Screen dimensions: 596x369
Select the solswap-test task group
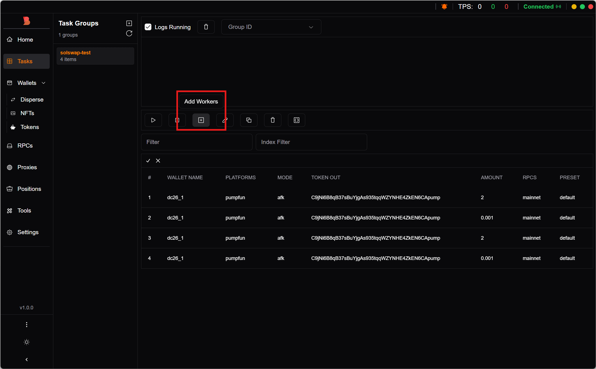point(95,56)
